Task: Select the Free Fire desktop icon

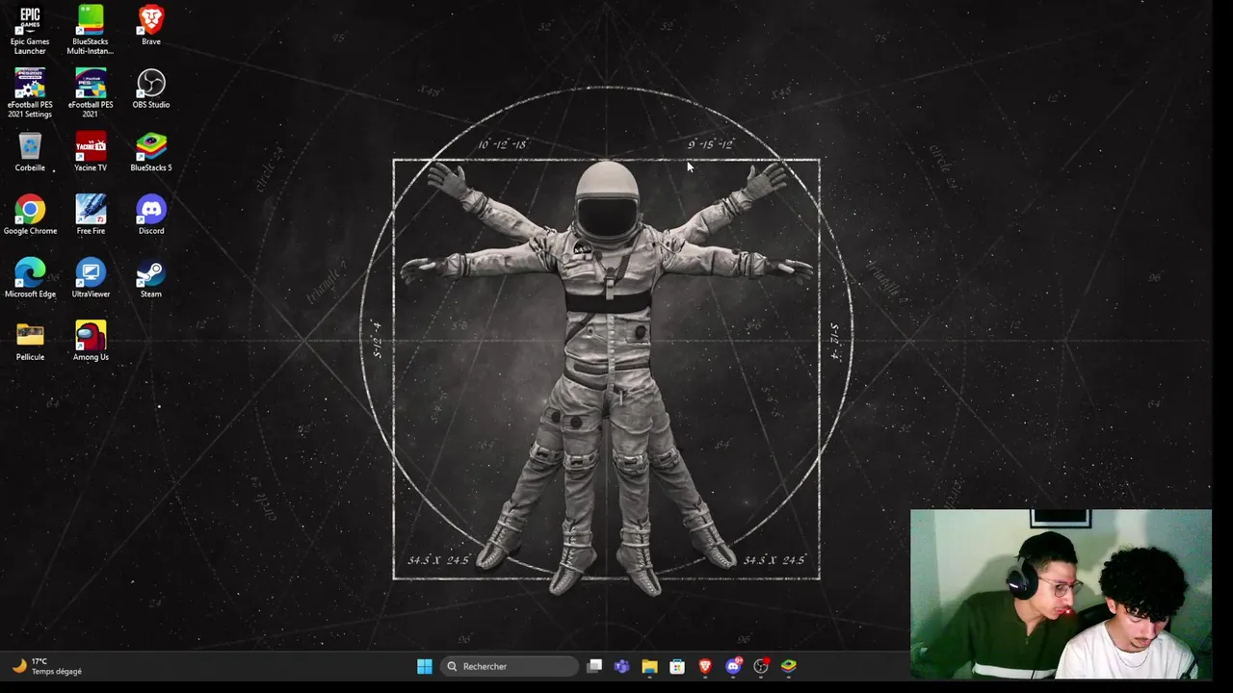Action: [x=91, y=215]
